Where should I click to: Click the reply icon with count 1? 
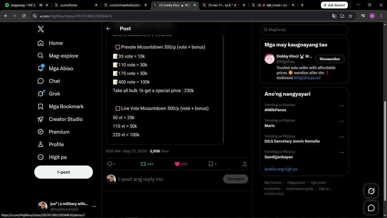pyautogui.click(x=111, y=164)
